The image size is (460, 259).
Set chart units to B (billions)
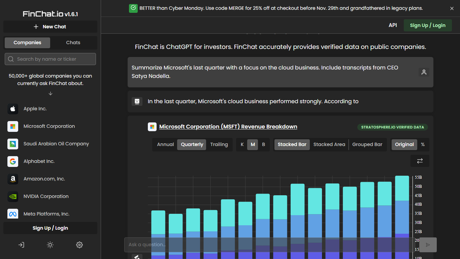tap(263, 144)
